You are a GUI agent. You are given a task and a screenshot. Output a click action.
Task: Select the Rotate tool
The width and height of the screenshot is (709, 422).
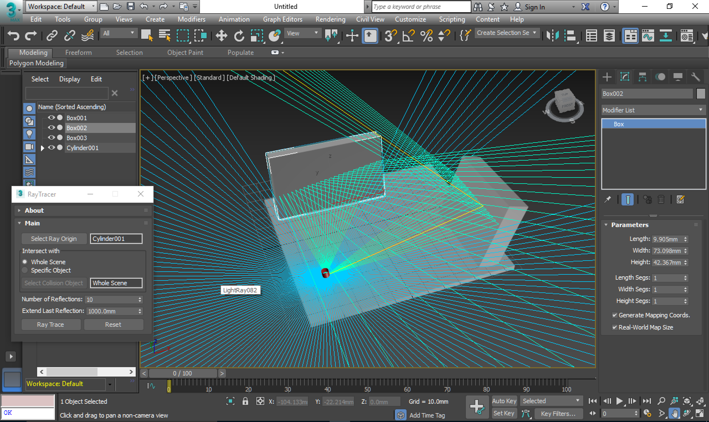[239, 36]
